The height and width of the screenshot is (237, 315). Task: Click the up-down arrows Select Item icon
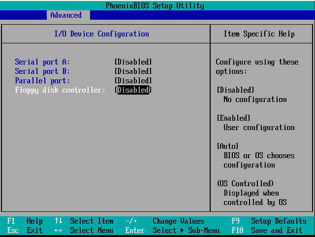pyautogui.click(x=59, y=221)
